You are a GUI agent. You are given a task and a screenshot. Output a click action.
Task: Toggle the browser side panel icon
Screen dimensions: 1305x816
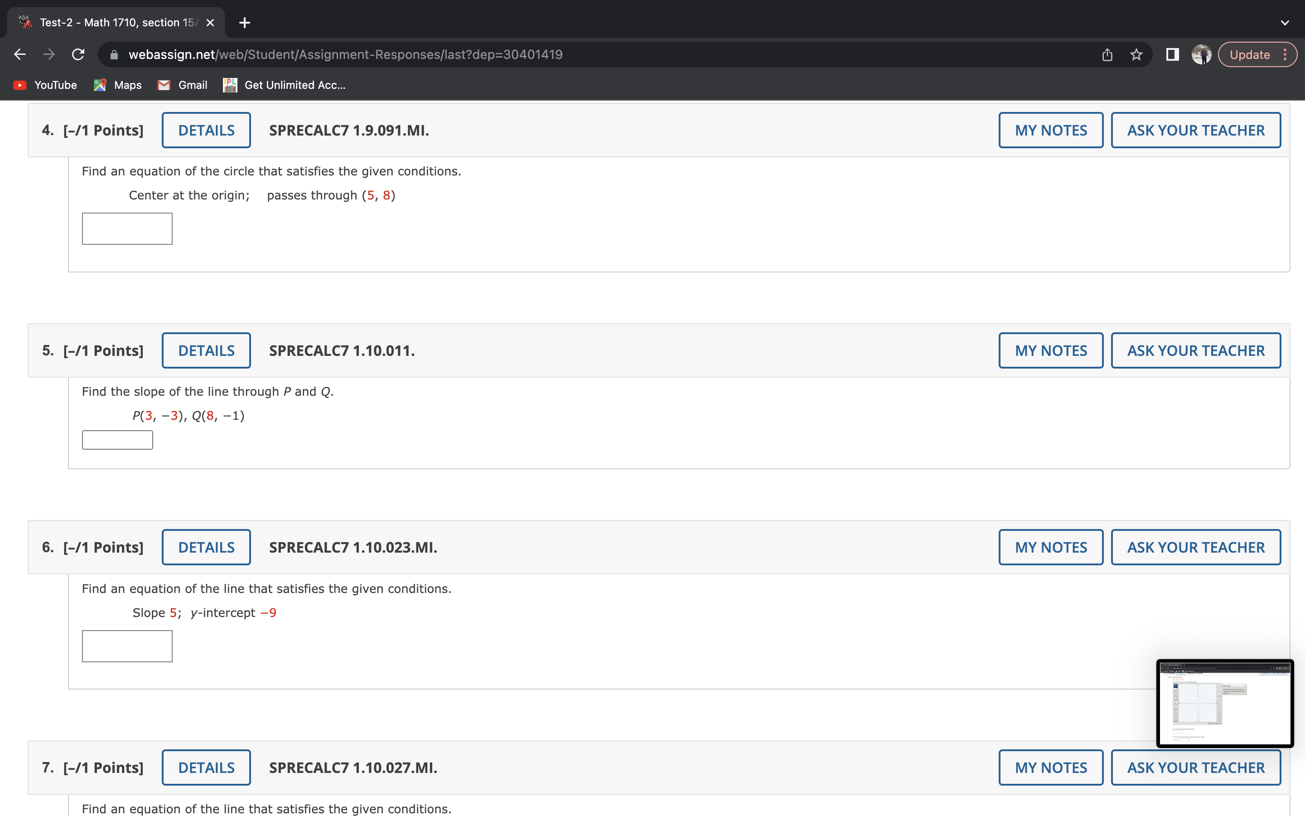point(1172,54)
